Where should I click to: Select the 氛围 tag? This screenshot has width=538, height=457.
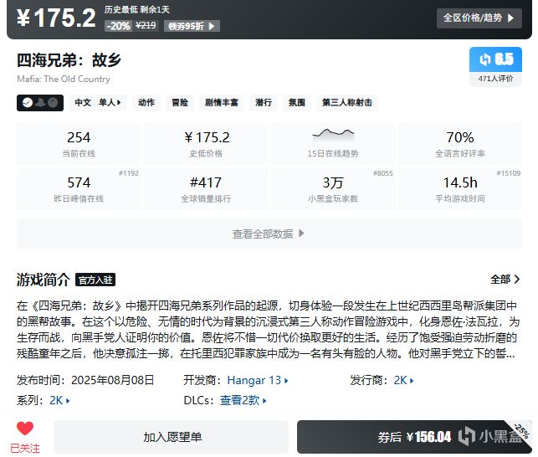point(297,103)
